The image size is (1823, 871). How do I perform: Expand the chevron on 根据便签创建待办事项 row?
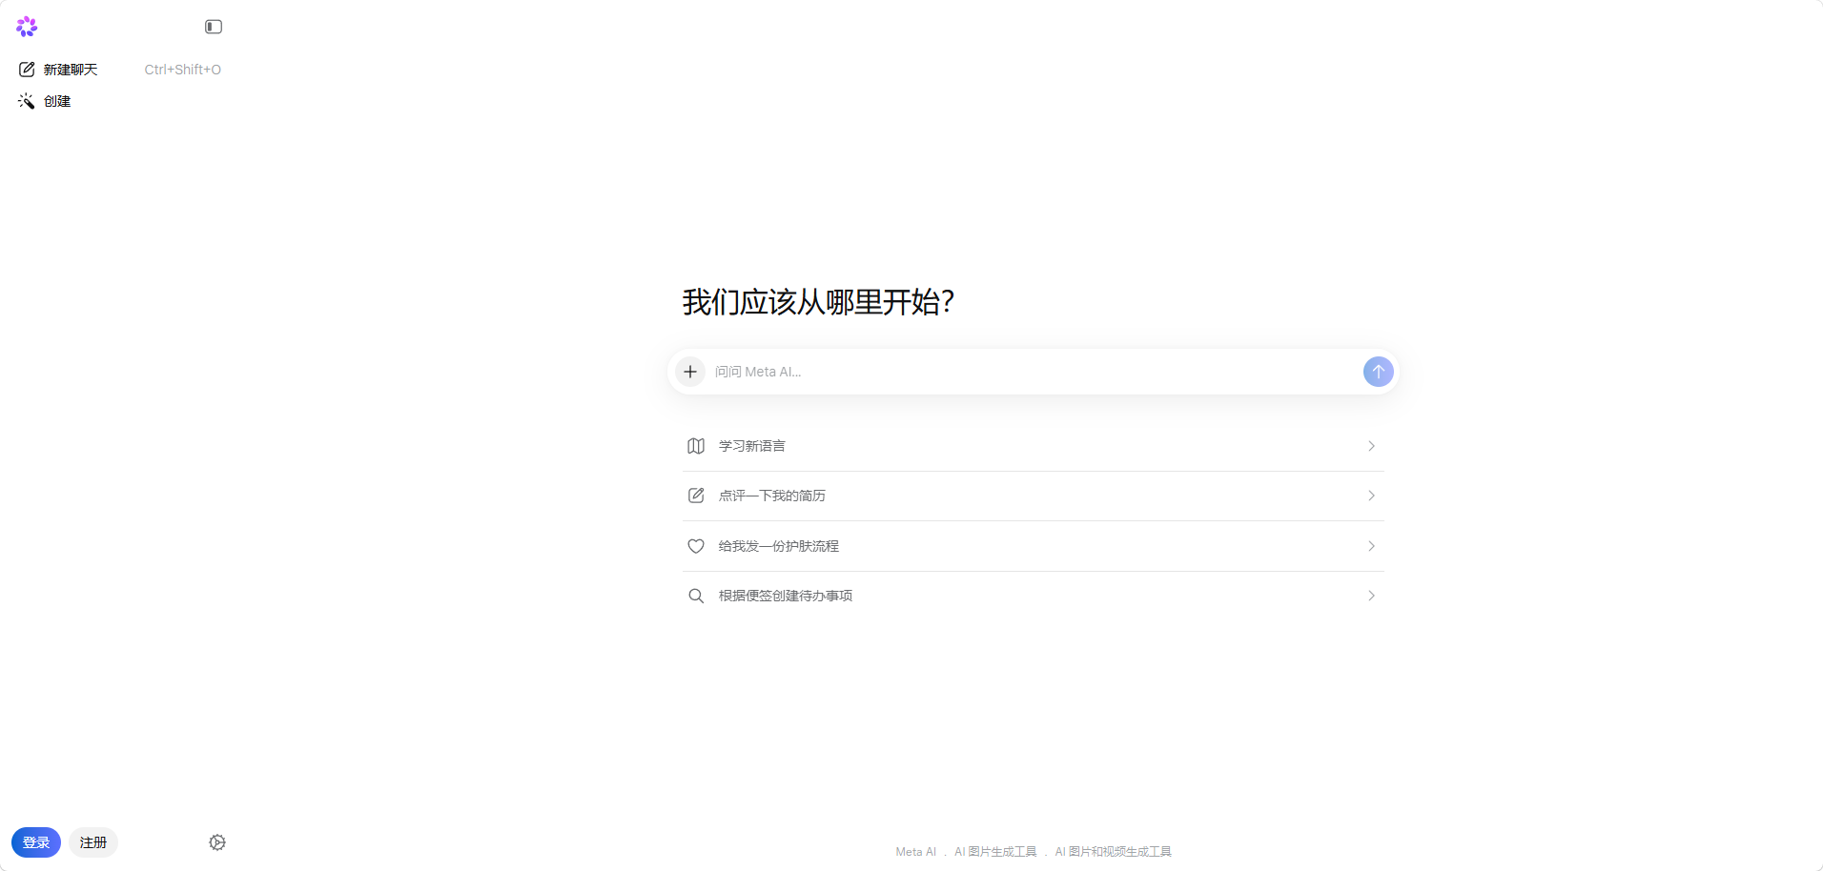[x=1371, y=596]
